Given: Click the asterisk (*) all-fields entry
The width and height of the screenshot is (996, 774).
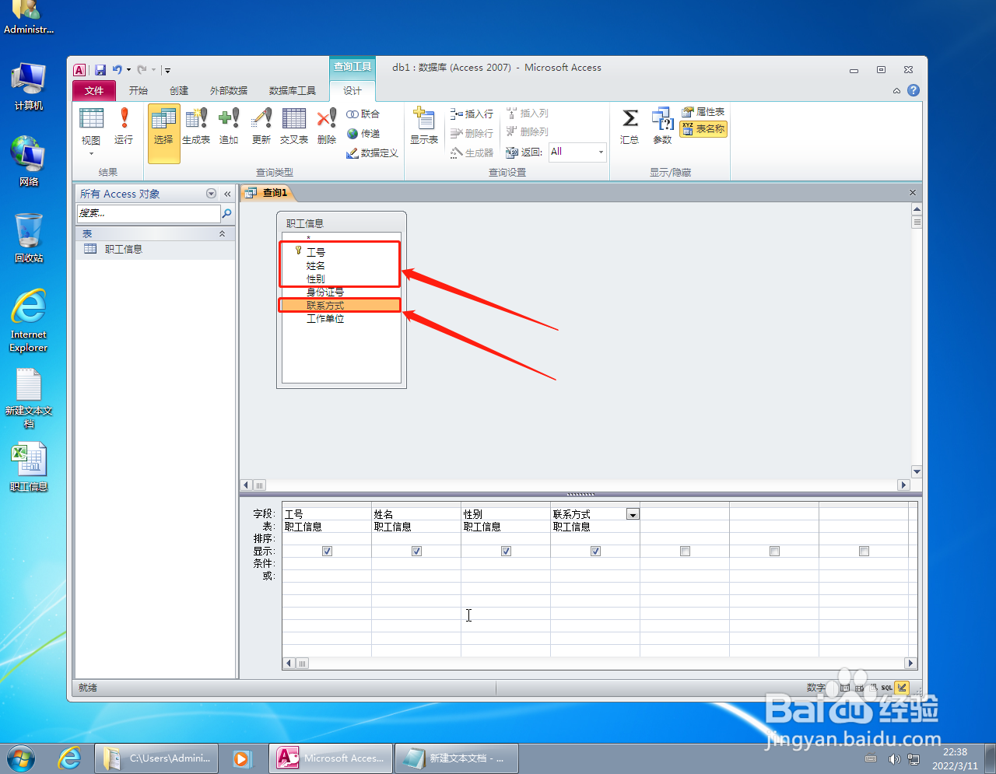Looking at the screenshot, I should click(x=308, y=238).
